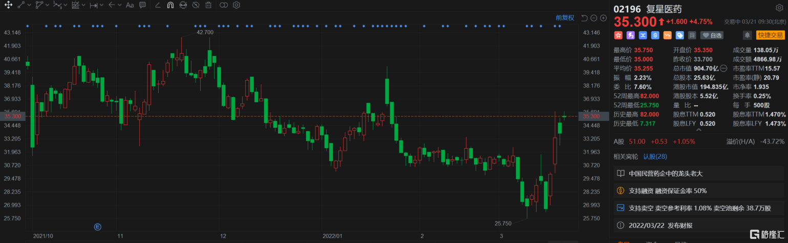Click the E earnings marker on timeline
This screenshot has width=788, height=243.
pyautogui.click(x=97, y=226)
